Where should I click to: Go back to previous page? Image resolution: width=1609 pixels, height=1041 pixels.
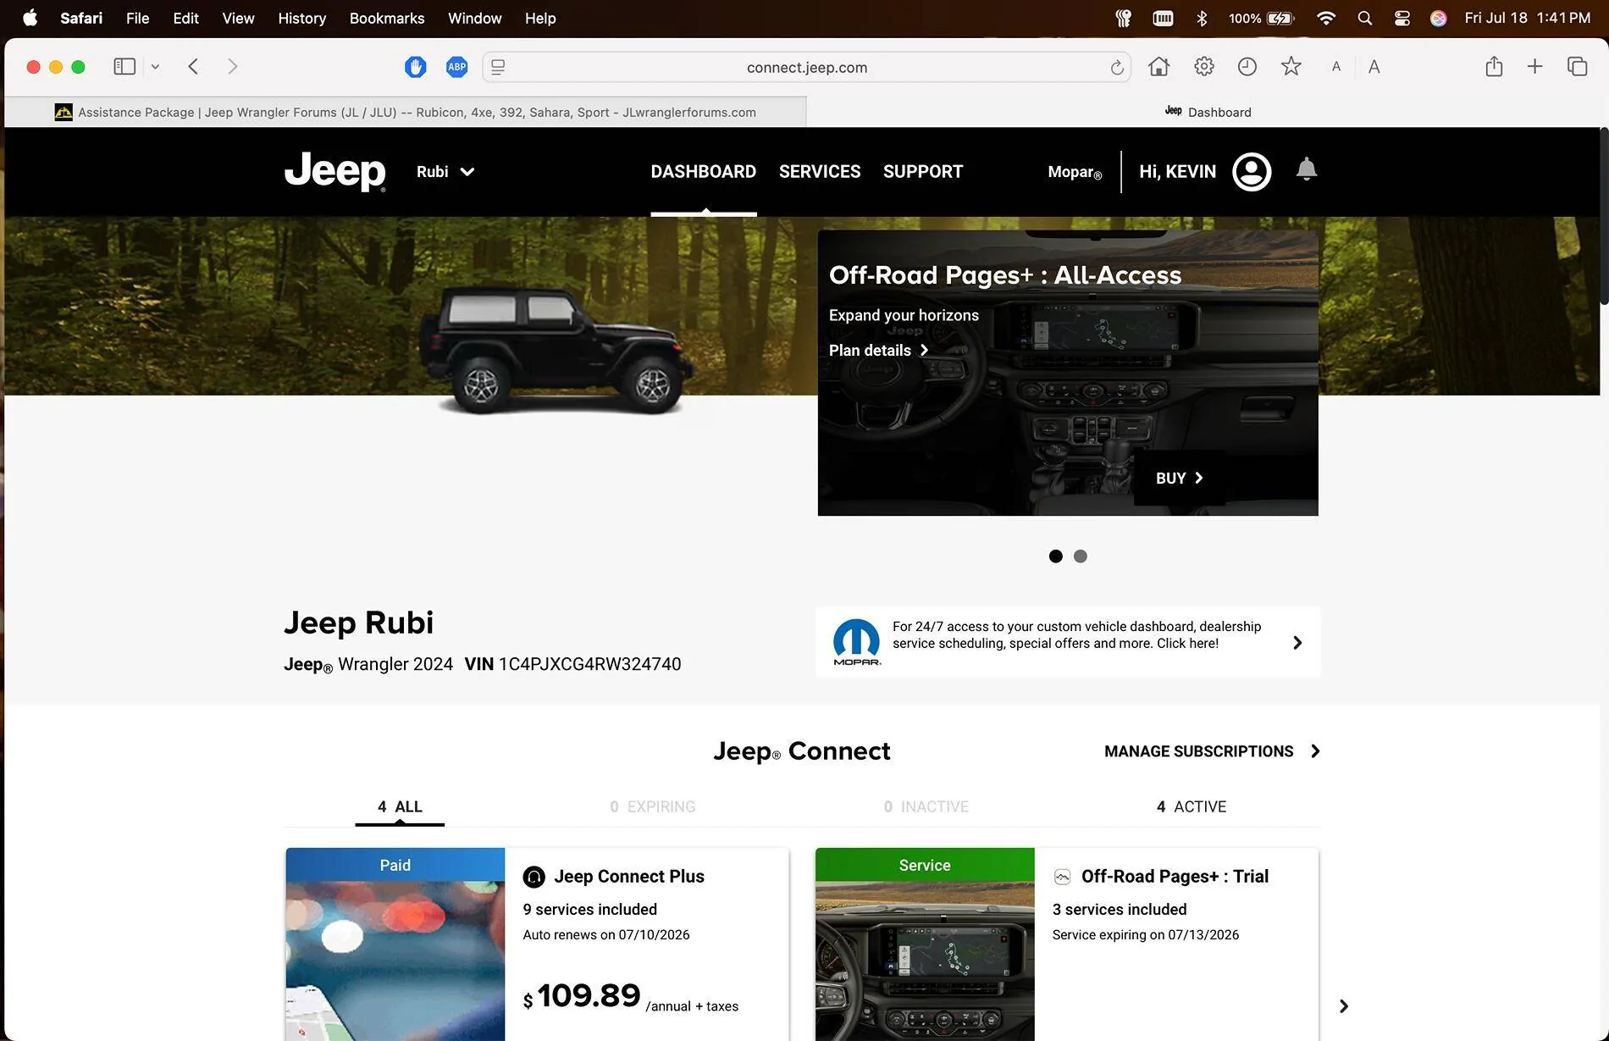[193, 67]
